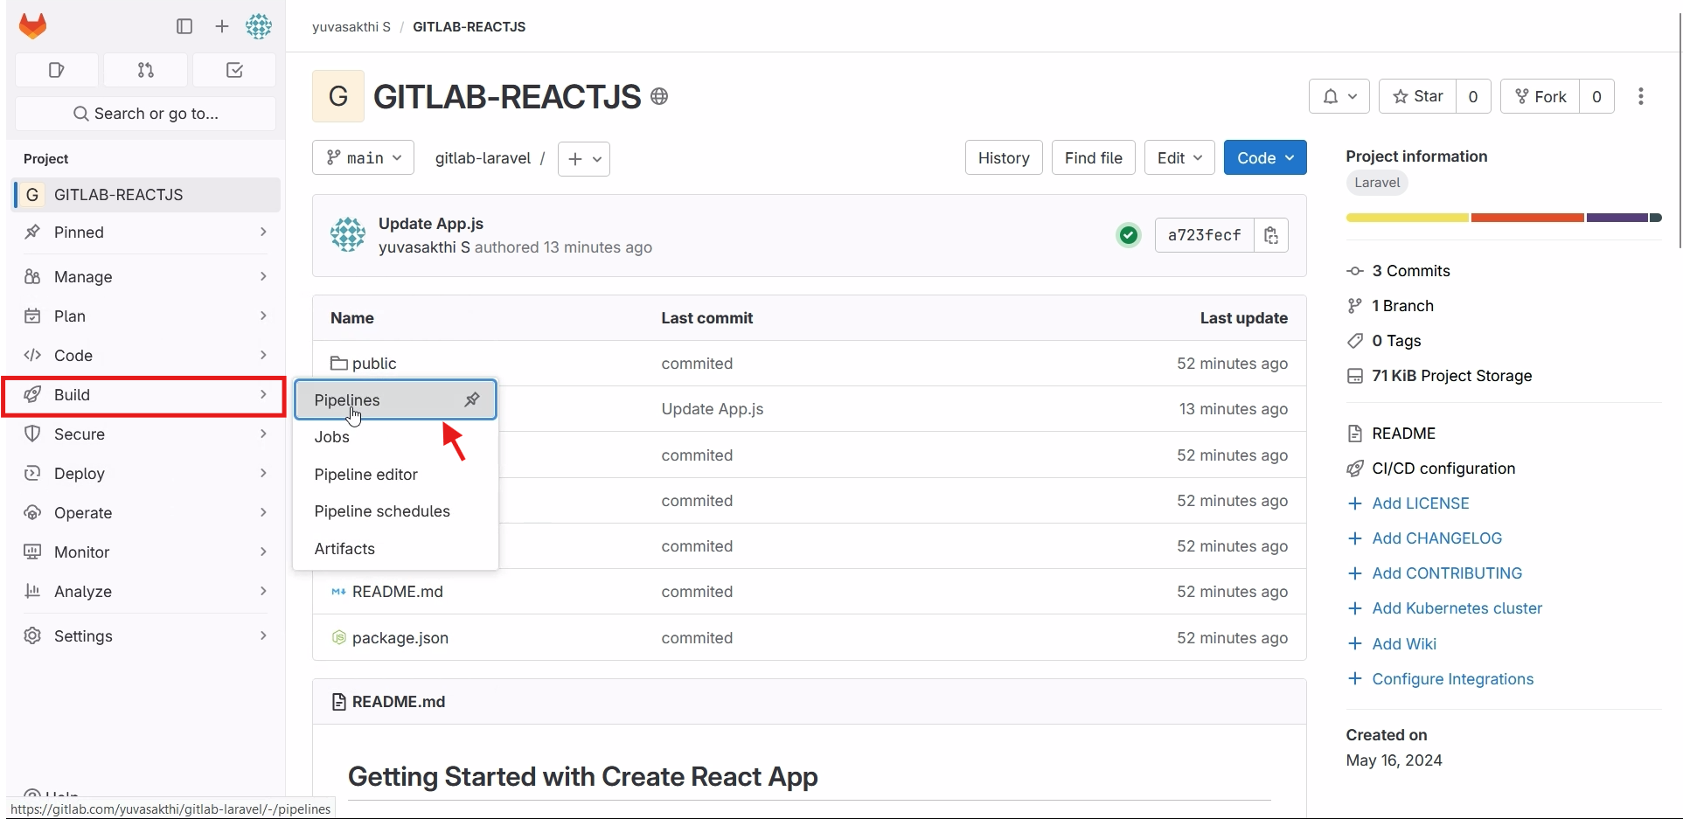Expand the Secure sidebar section
Viewport: 1683px width, 819px height.
click(x=146, y=434)
